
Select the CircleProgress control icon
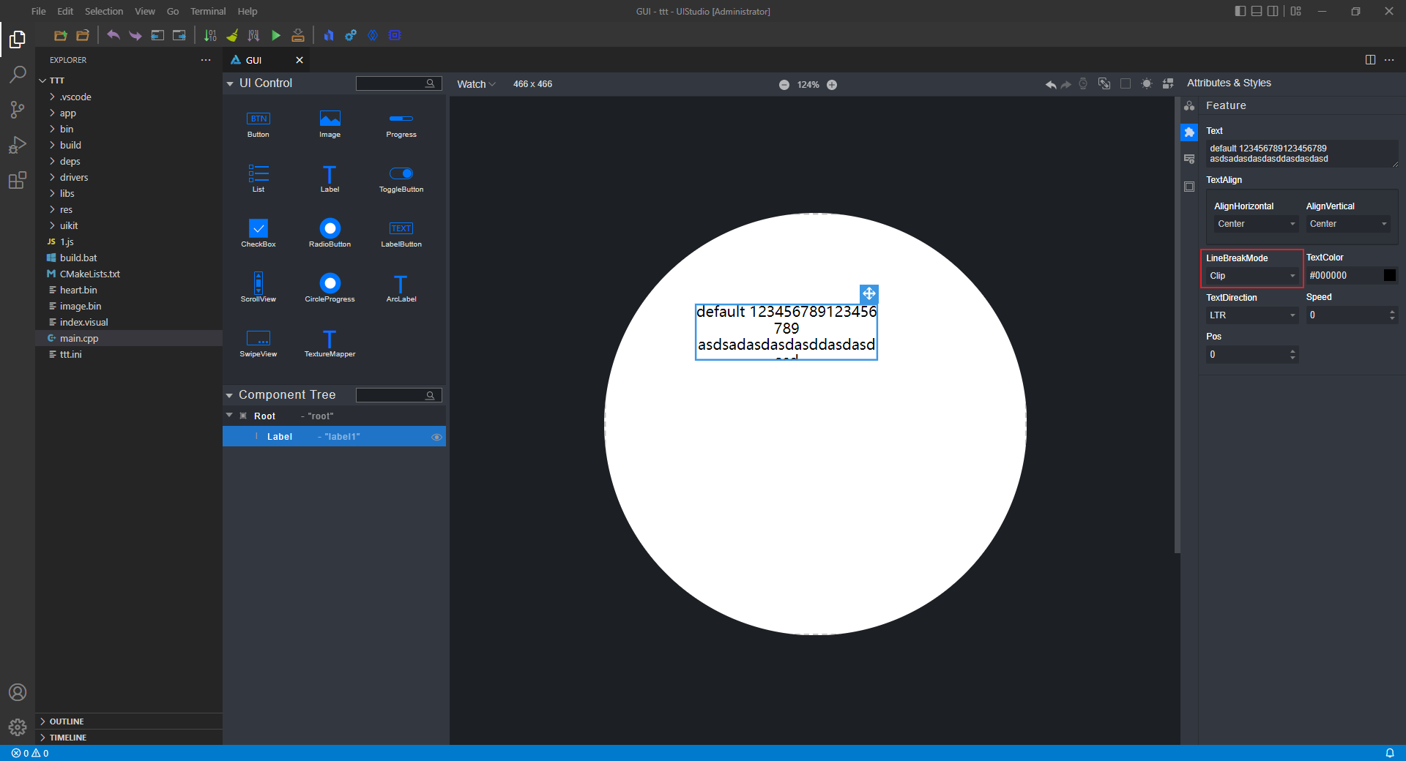point(330,283)
